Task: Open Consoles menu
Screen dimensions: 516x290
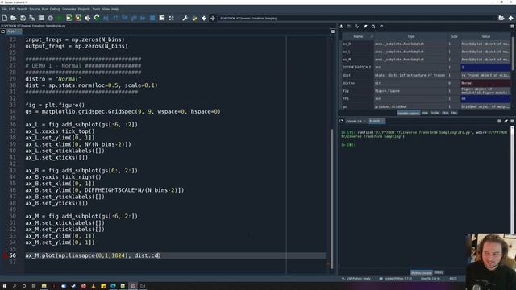Action: 69,9
